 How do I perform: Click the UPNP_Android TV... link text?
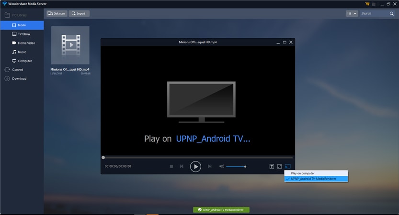pyautogui.click(x=213, y=139)
